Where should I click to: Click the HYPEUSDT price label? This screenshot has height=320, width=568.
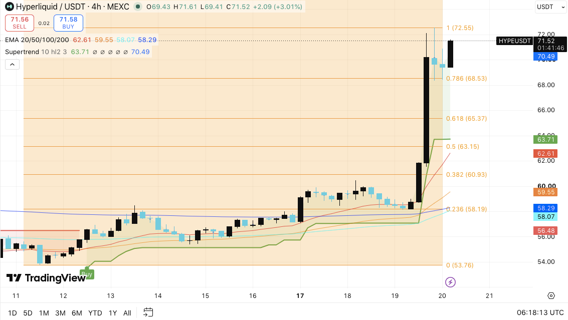tap(514, 41)
